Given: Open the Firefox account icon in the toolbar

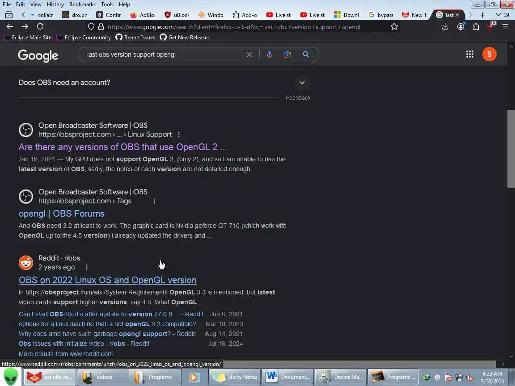Looking at the screenshot, I should click(460, 27).
